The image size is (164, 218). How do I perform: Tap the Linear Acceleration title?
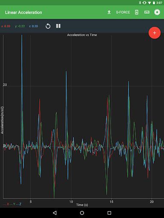(x=23, y=12)
